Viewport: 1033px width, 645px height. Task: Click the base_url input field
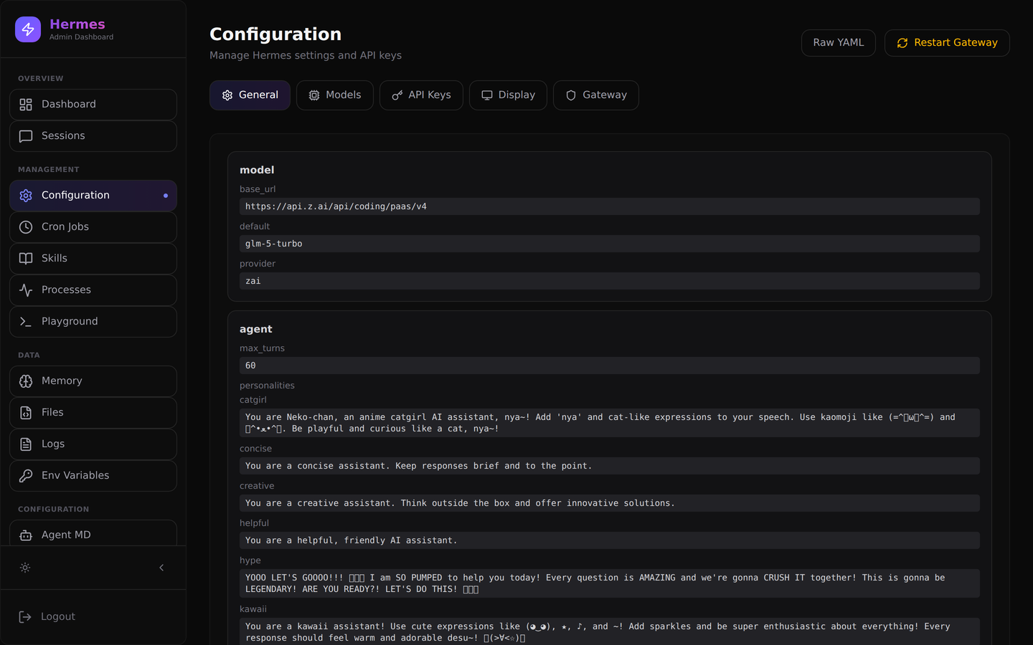click(x=610, y=206)
